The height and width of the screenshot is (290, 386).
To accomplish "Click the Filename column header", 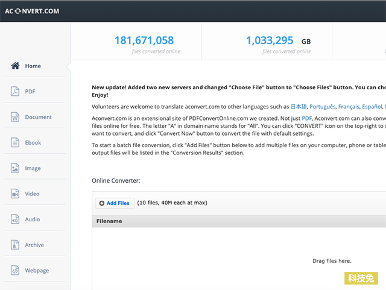I will click(x=109, y=221).
